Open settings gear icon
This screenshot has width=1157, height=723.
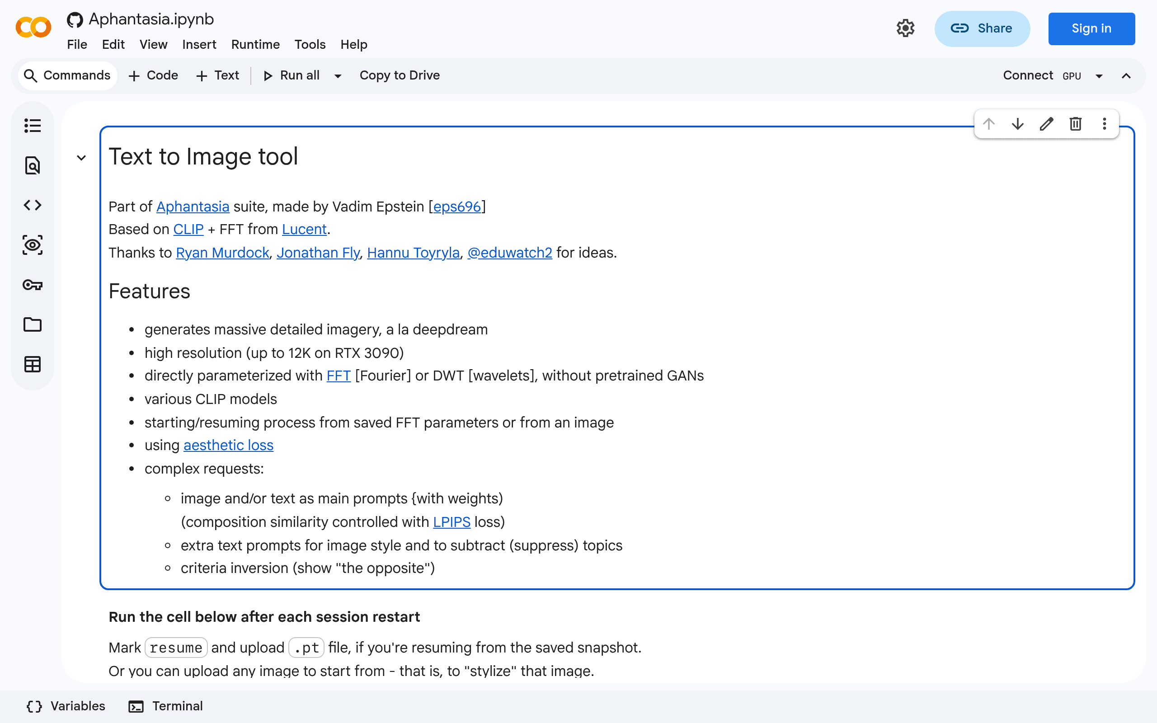click(905, 28)
